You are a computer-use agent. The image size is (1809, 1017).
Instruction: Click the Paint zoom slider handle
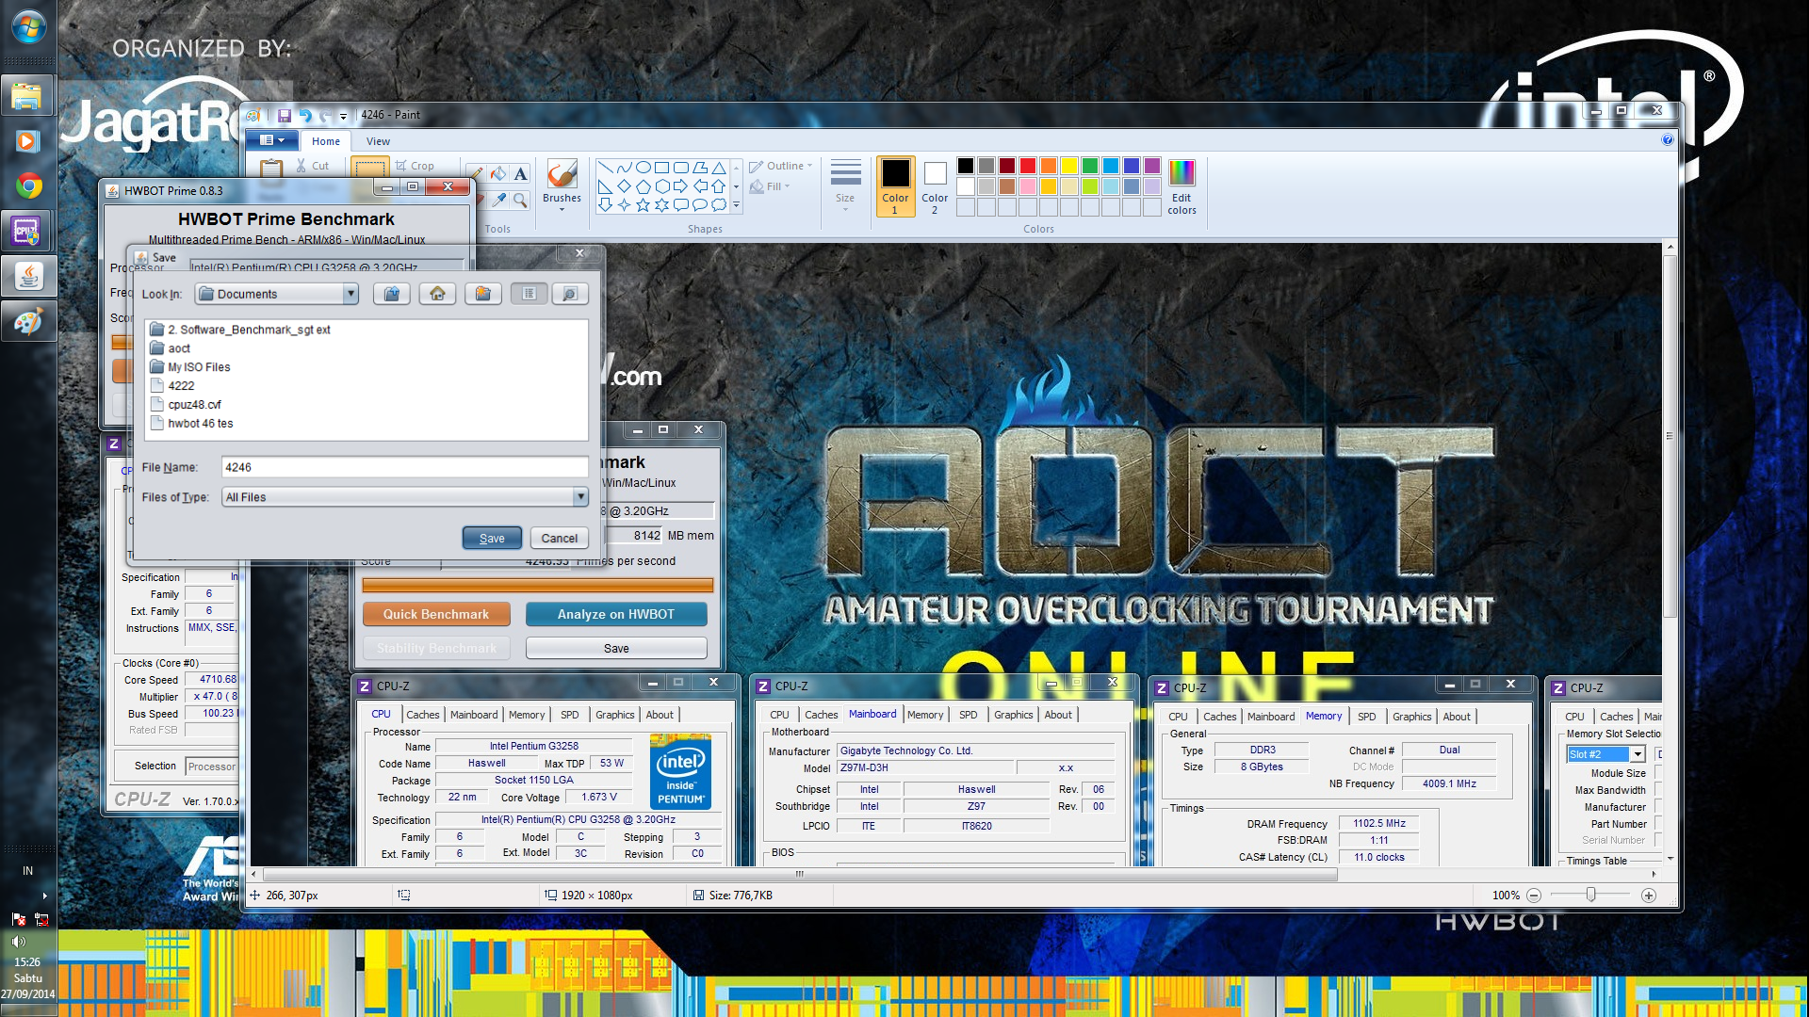tap(1591, 896)
